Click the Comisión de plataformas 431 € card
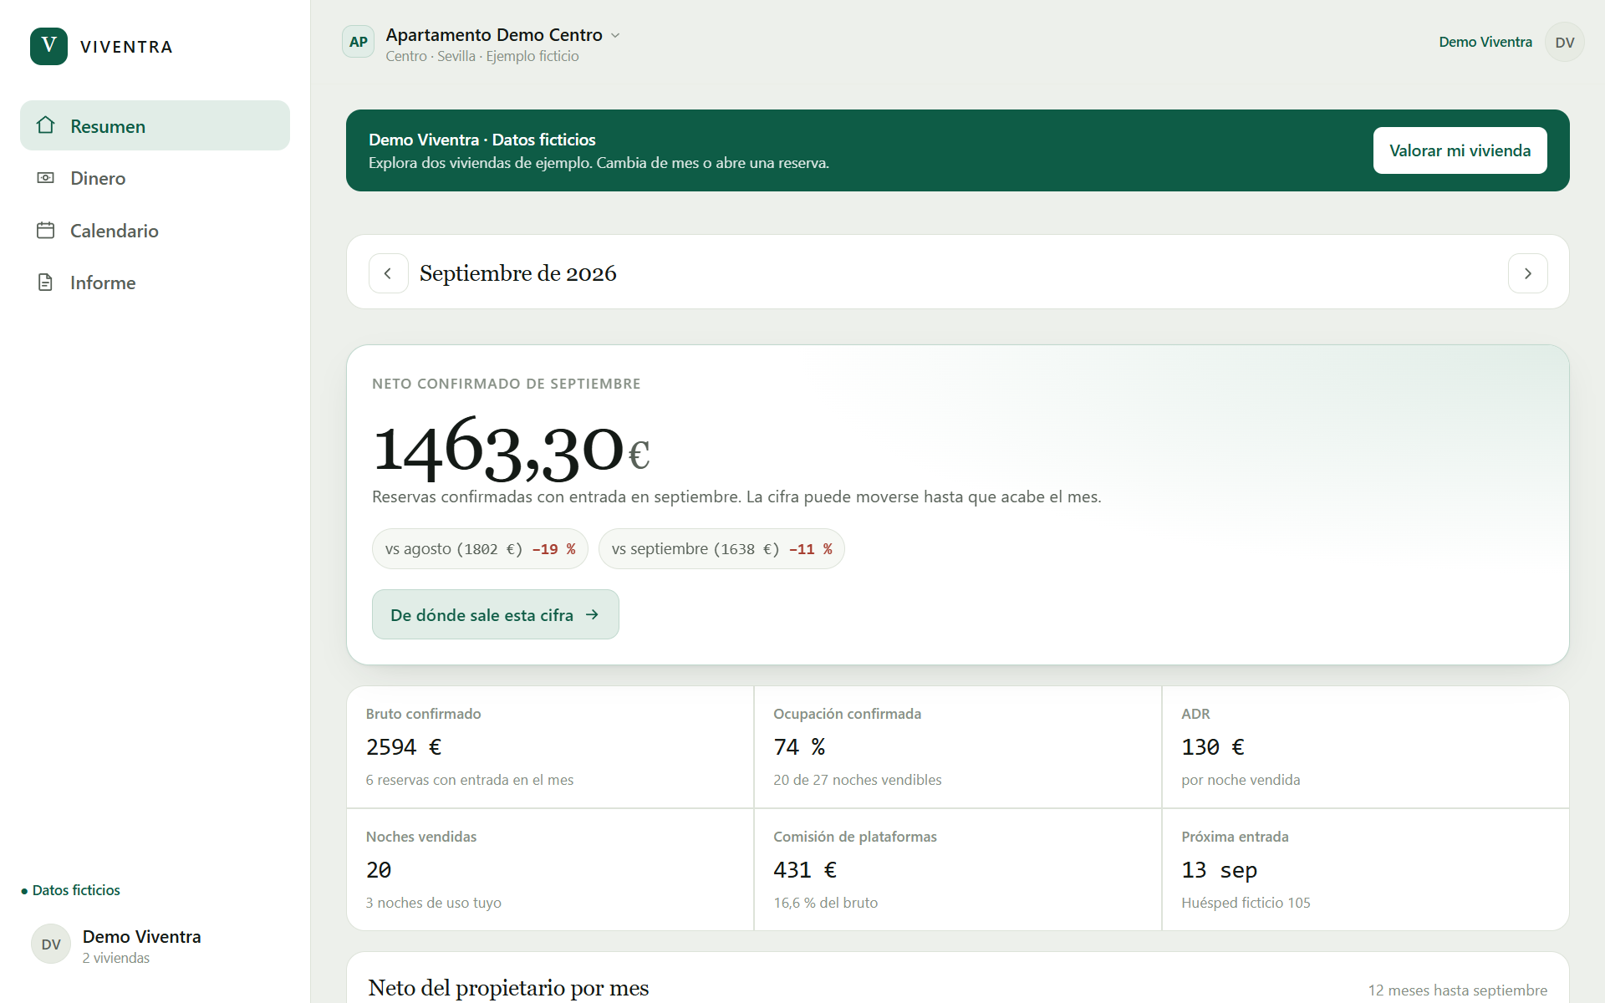The width and height of the screenshot is (1605, 1003). click(x=958, y=869)
